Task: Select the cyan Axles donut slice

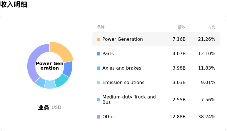Action: [x=61, y=80]
